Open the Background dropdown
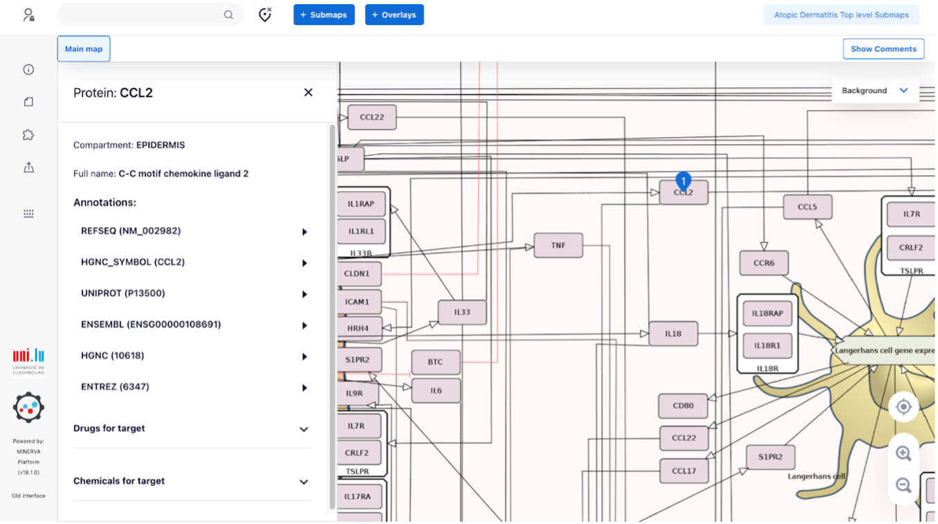This screenshot has width=938, height=524. (x=874, y=91)
